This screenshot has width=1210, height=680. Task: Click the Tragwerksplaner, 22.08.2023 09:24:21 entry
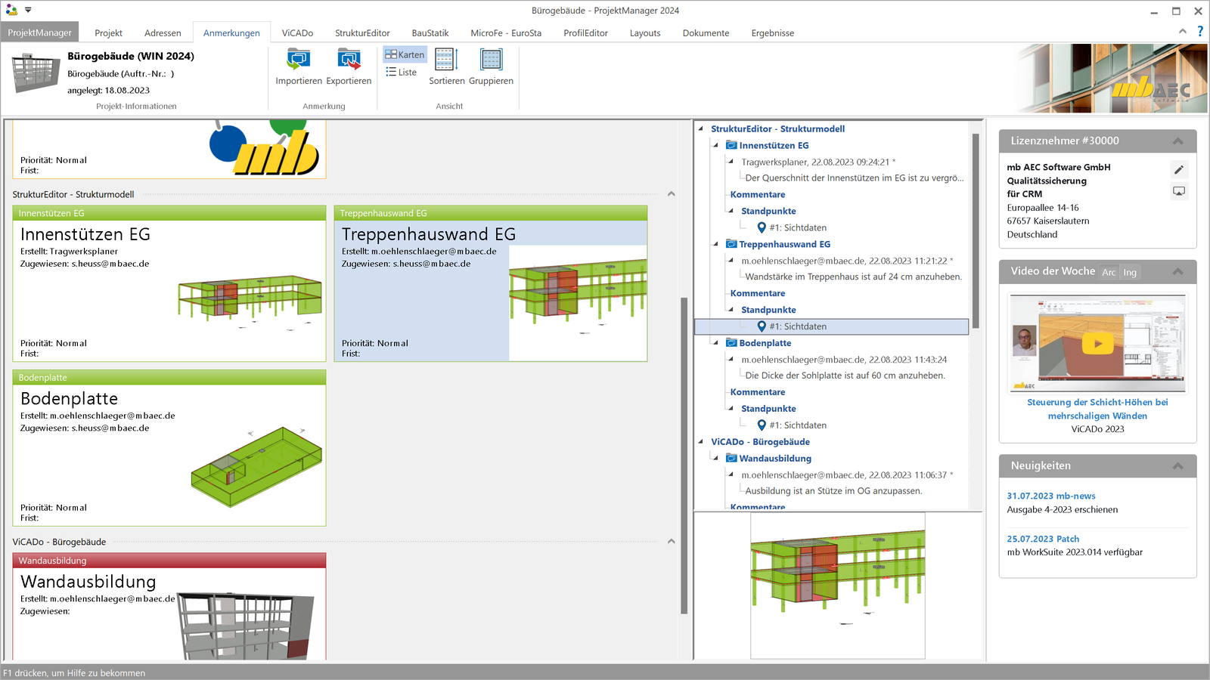pos(818,162)
